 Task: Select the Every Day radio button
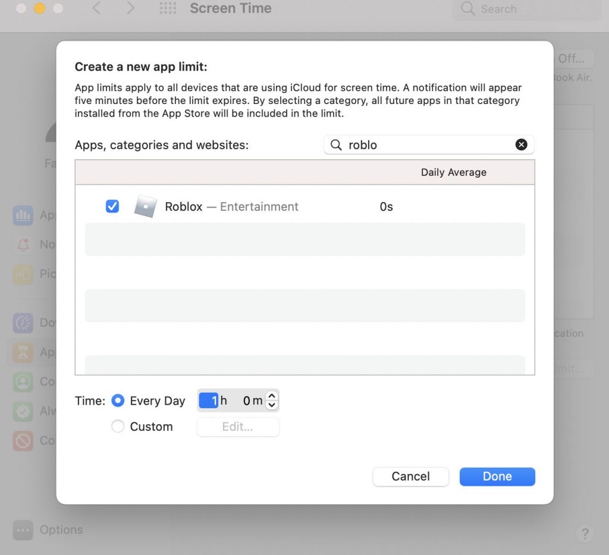pos(118,401)
